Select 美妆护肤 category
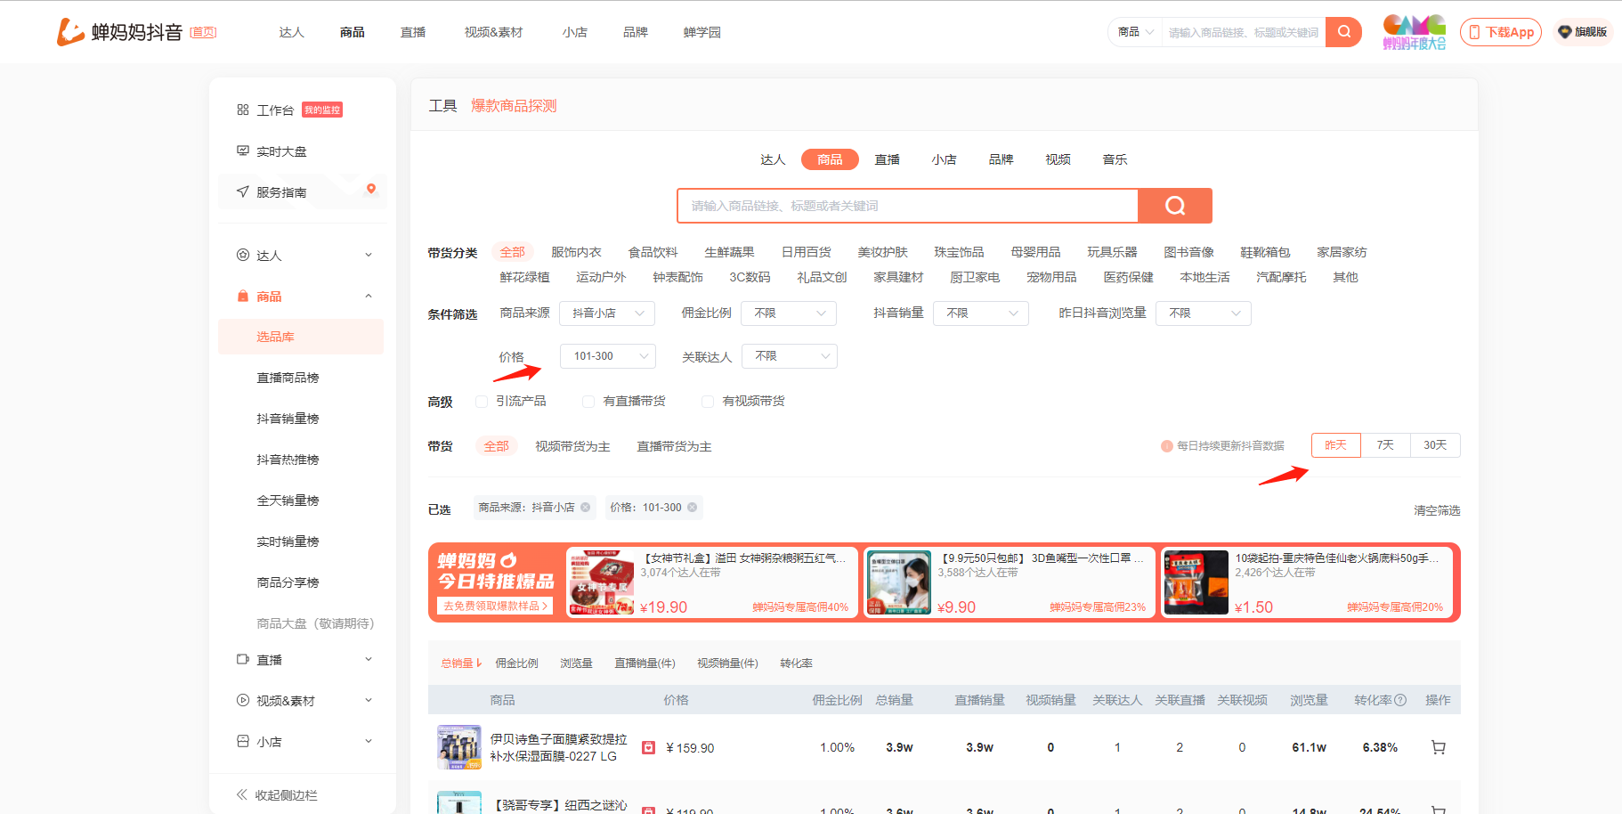Viewport: 1622px width, 814px height. (882, 252)
